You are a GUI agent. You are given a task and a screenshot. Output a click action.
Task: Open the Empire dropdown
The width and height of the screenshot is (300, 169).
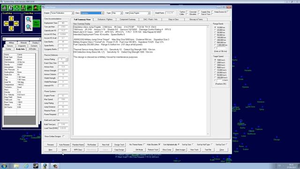(73, 13)
